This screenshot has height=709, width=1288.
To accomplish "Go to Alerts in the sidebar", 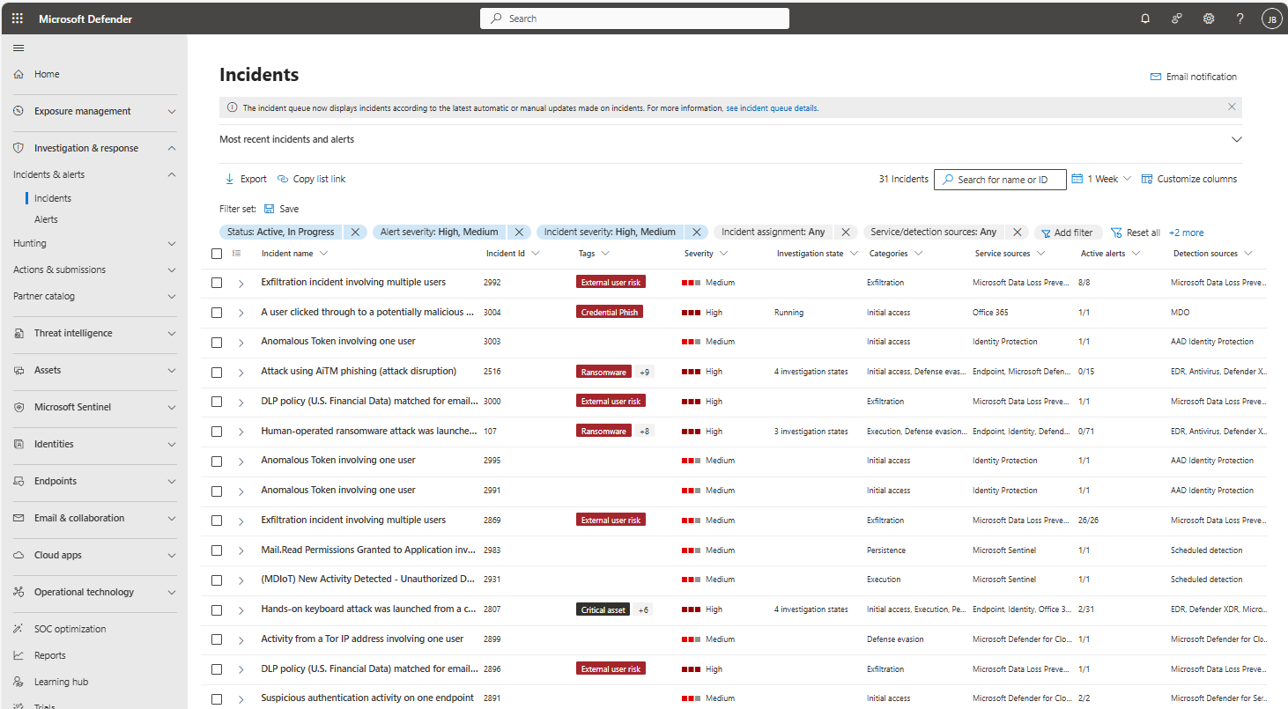I will pyautogui.click(x=46, y=219).
